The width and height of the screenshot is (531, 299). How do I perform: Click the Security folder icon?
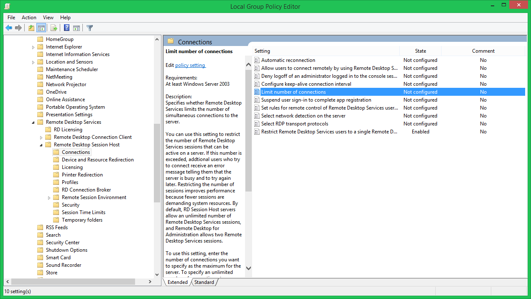pos(56,204)
